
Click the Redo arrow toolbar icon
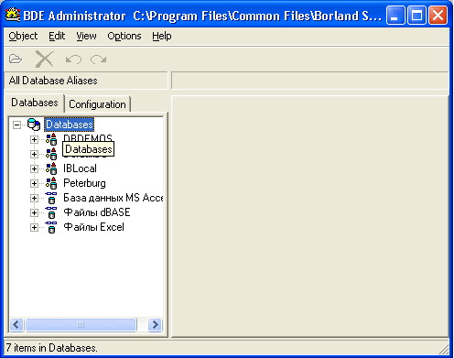(x=98, y=60)
